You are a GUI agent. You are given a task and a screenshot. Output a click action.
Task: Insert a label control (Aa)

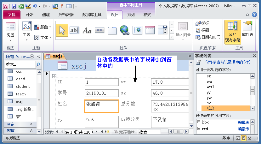(87, 30)
